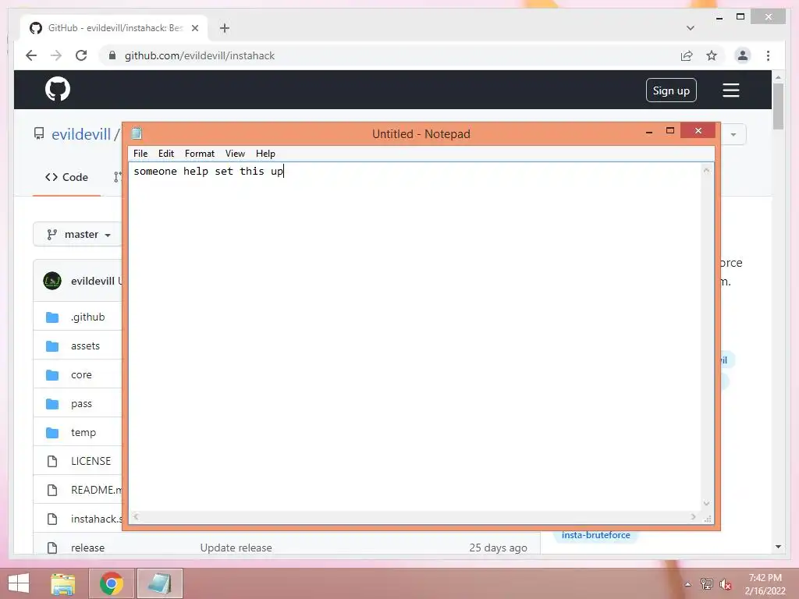Maximize the Notepad window
The image size is (799, 599).
pos(670,131)
